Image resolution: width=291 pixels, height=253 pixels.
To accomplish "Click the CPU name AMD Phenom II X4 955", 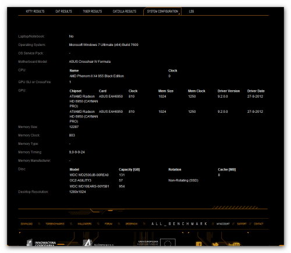I will (97, 76).
